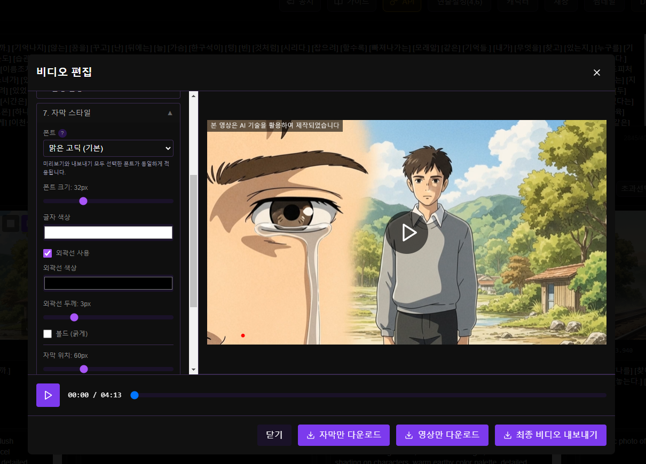The width and height of the screenshot is (646, 464).
Task: Click the 폰트 크기 slider handle
Action: tap(83, 201)
